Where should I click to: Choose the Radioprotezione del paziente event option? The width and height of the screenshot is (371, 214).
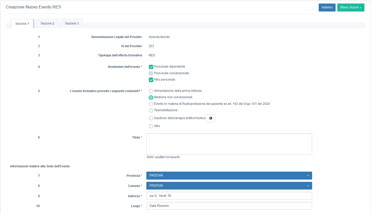(151, 104)
